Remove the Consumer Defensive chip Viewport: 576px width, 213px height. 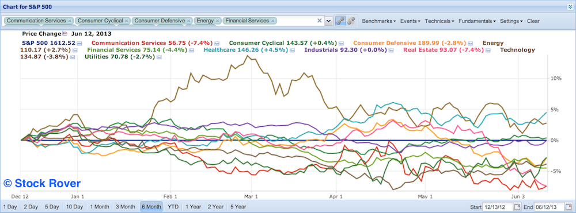(x=188, y=21)
